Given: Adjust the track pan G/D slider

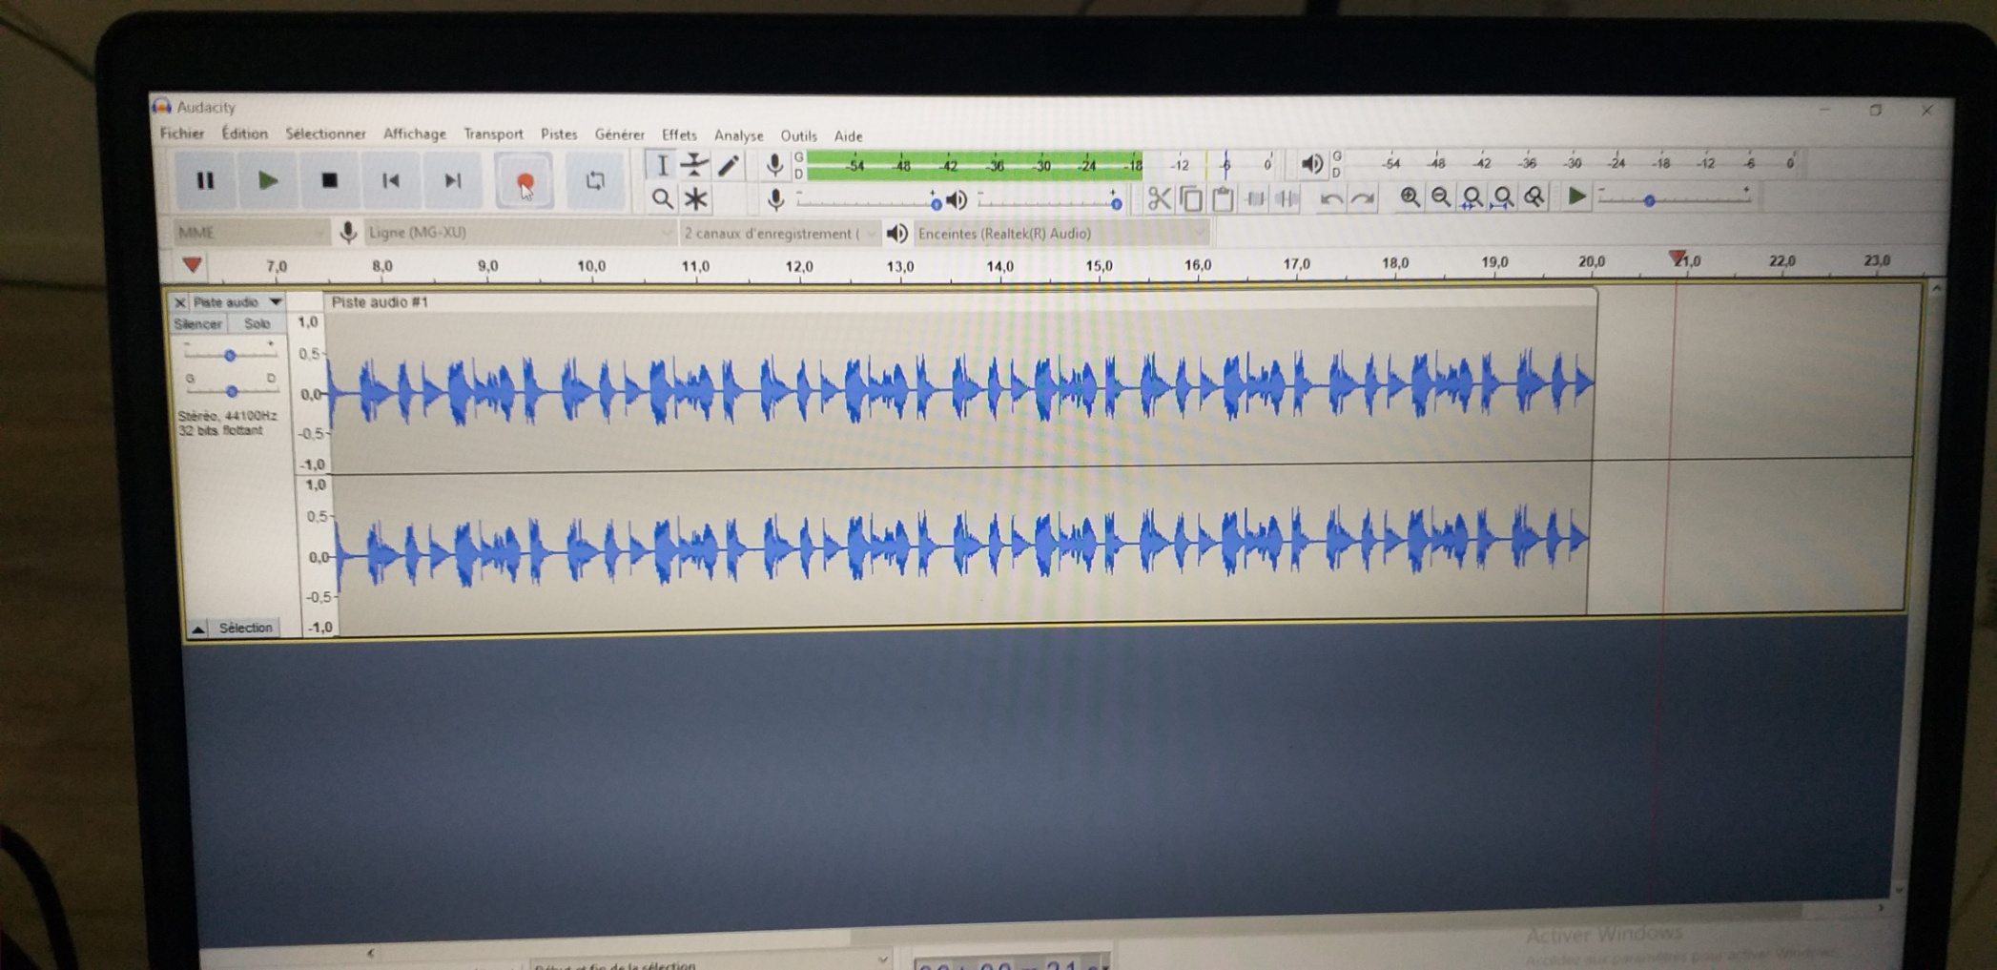Looking at the screenshot, I should 231,390.
